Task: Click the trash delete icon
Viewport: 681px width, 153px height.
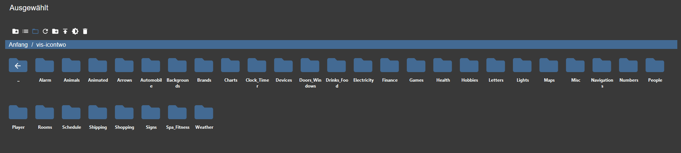Action: click(85, 31)
